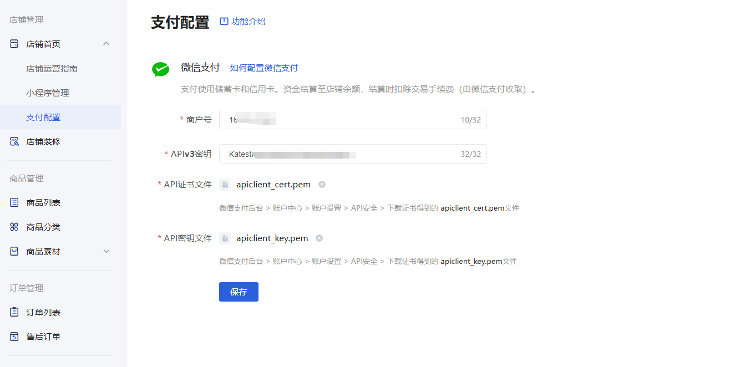This screenshot has width=735, height=367.
Task: Click the 商品列表 list icon
Action: (14, 202)
